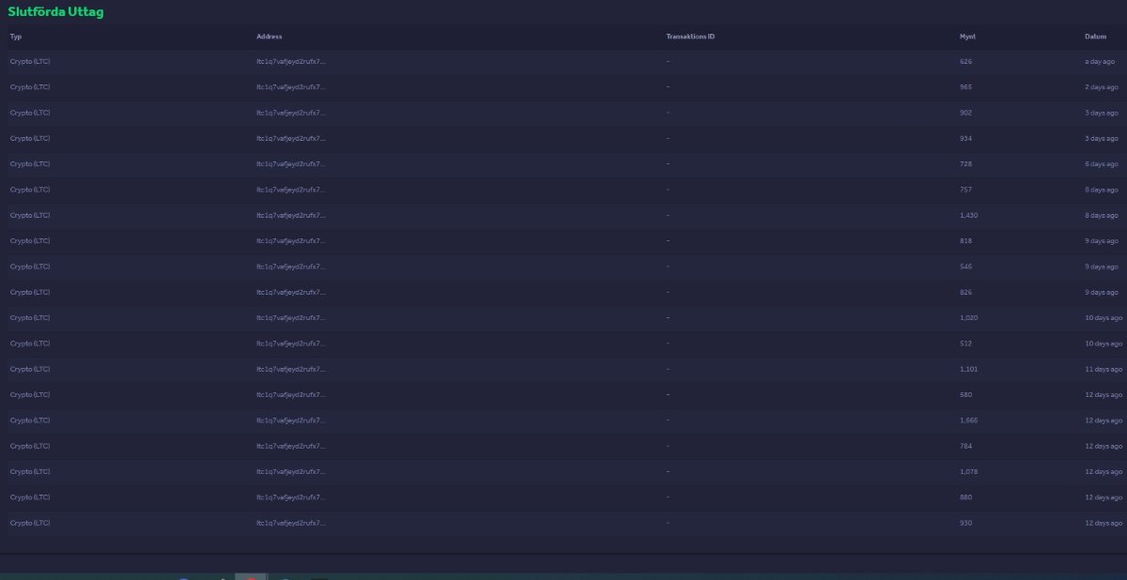This screenshot has width=1127, height=580.
Task: Open the 1,665 coins withdrawal row
Action: pyautogui.click(x=563, y=420)
